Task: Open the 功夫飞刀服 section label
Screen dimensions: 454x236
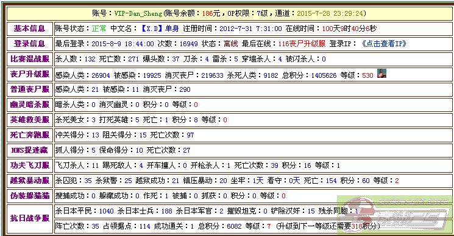Action: click(x=29, y=165)
